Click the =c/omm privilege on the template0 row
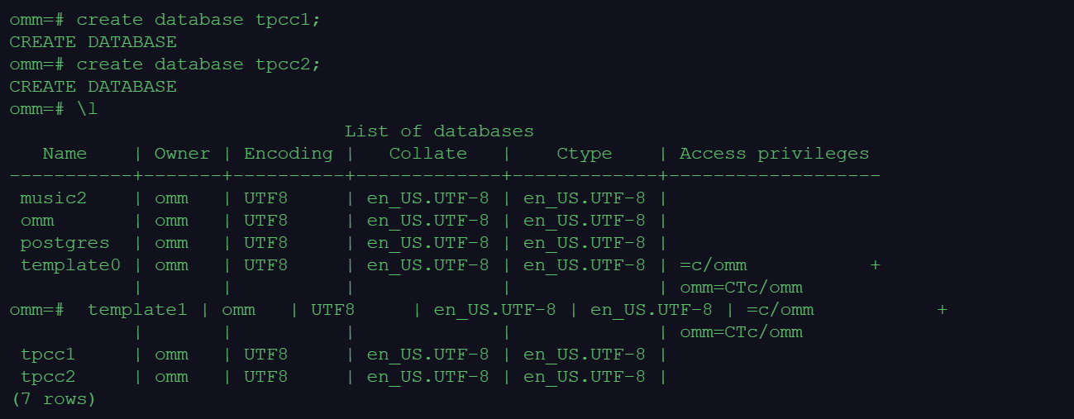The image size is (1074, 419). click(x=713, y=264)
